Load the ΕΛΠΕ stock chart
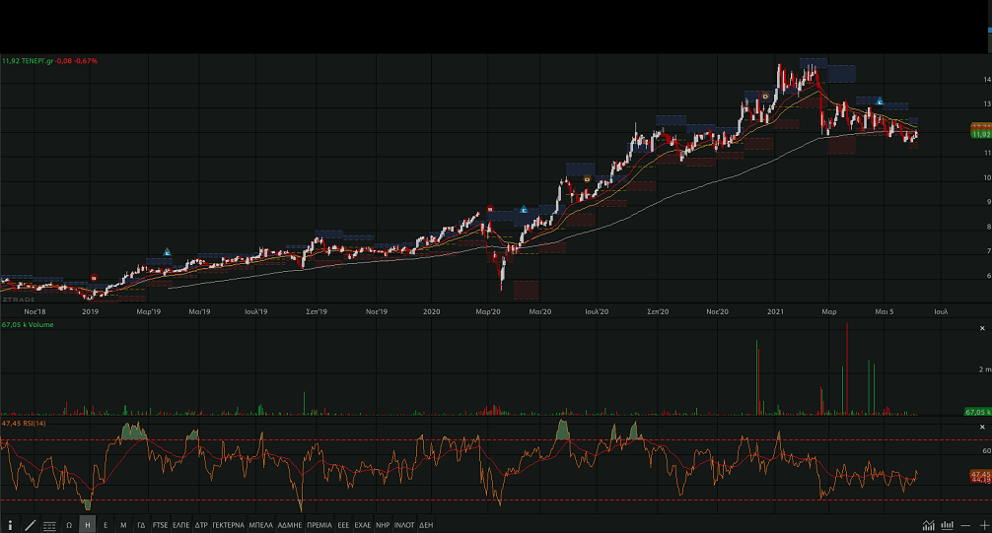Image resolution: width=992 pixels, height=533 pixels. point(181,525)
